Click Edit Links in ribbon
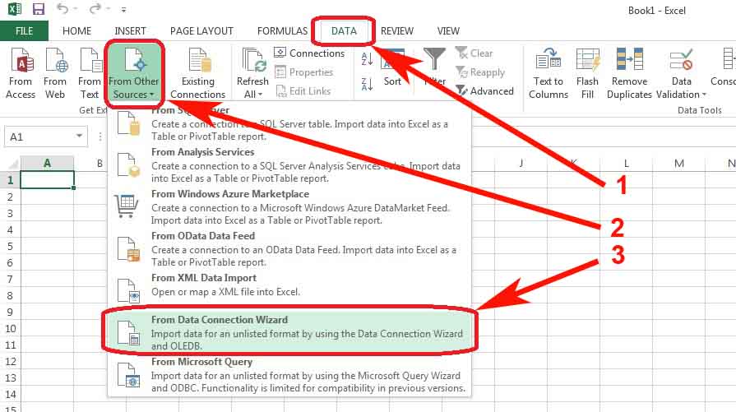This screenshot has height=412, width=736. pyautogui.click(x=303, y=91)
